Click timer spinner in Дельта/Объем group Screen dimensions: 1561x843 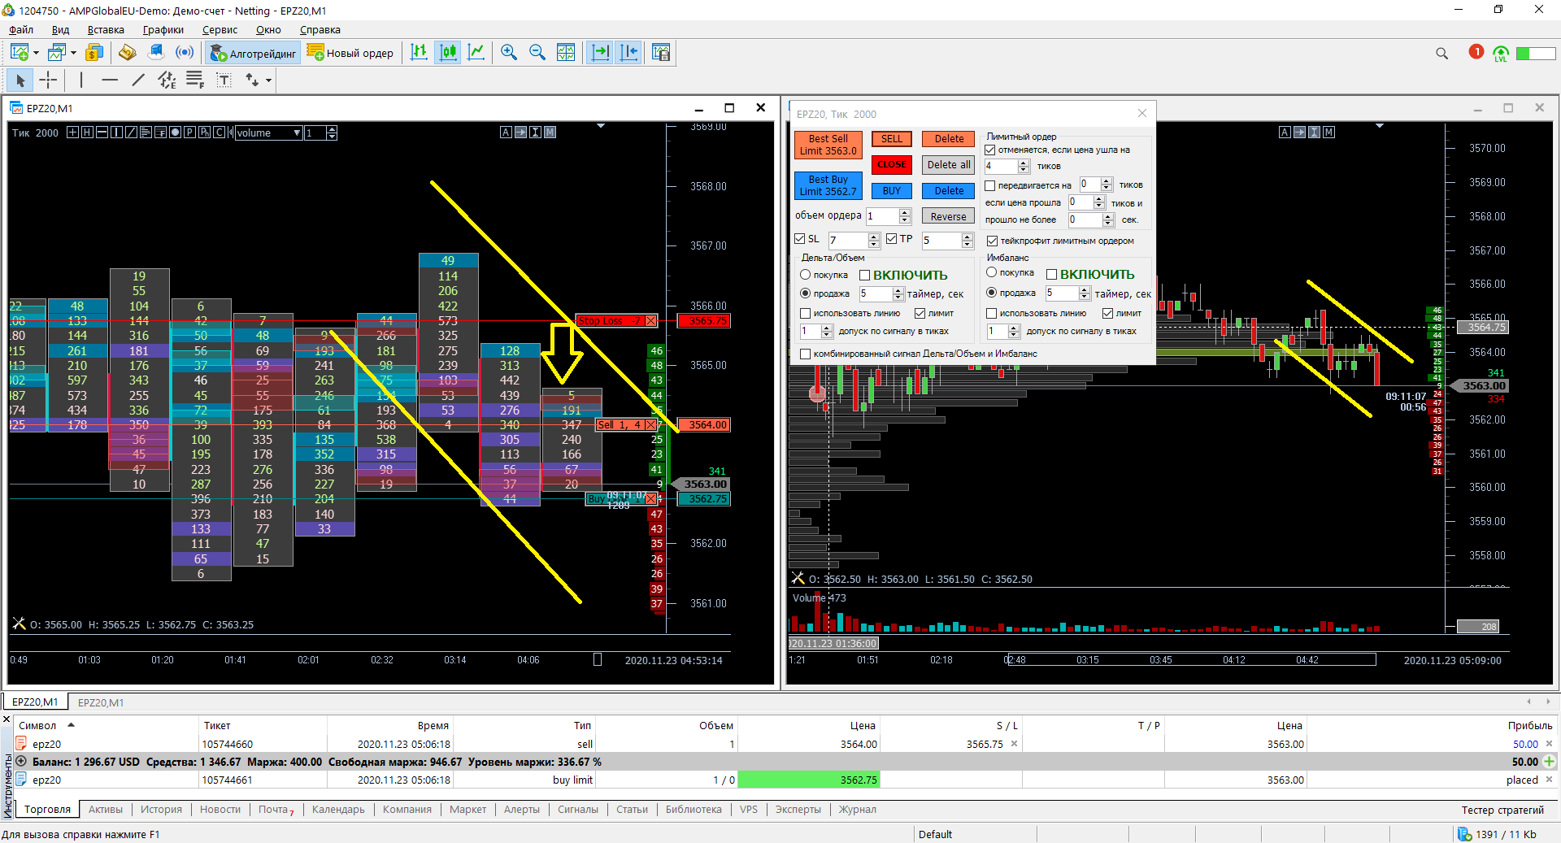tap(898, 294)
